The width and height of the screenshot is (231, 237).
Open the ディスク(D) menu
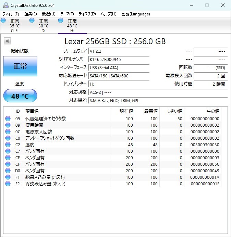[87, 14]
